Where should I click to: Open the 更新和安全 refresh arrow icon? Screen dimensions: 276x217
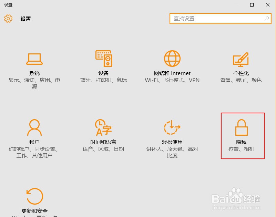[x=35, y=196]
